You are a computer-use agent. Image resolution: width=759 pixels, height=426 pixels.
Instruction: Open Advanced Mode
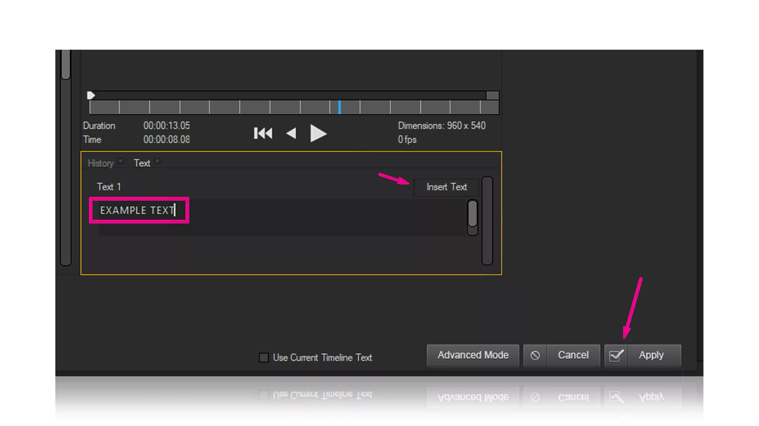473,355
